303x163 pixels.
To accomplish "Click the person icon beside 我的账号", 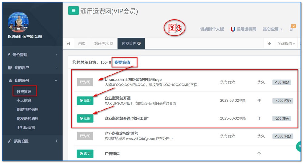I will [x=10, y=81].
